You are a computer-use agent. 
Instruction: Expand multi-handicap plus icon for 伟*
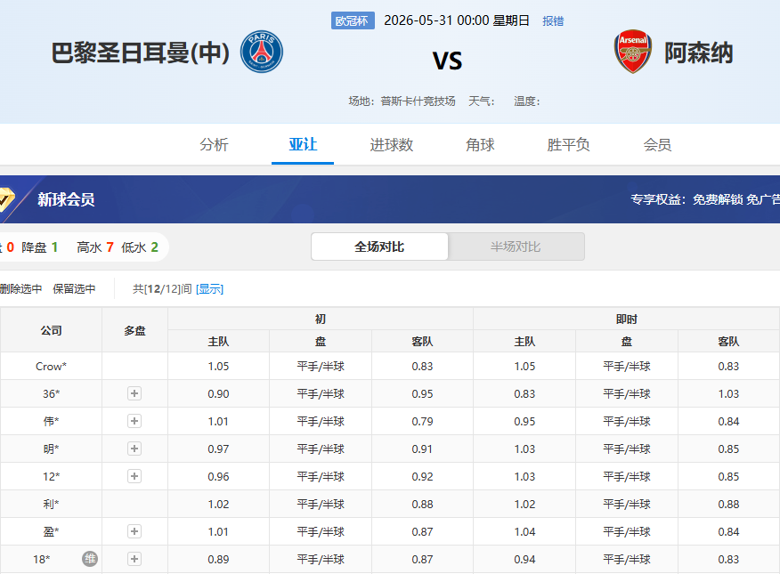pos(134,422)
